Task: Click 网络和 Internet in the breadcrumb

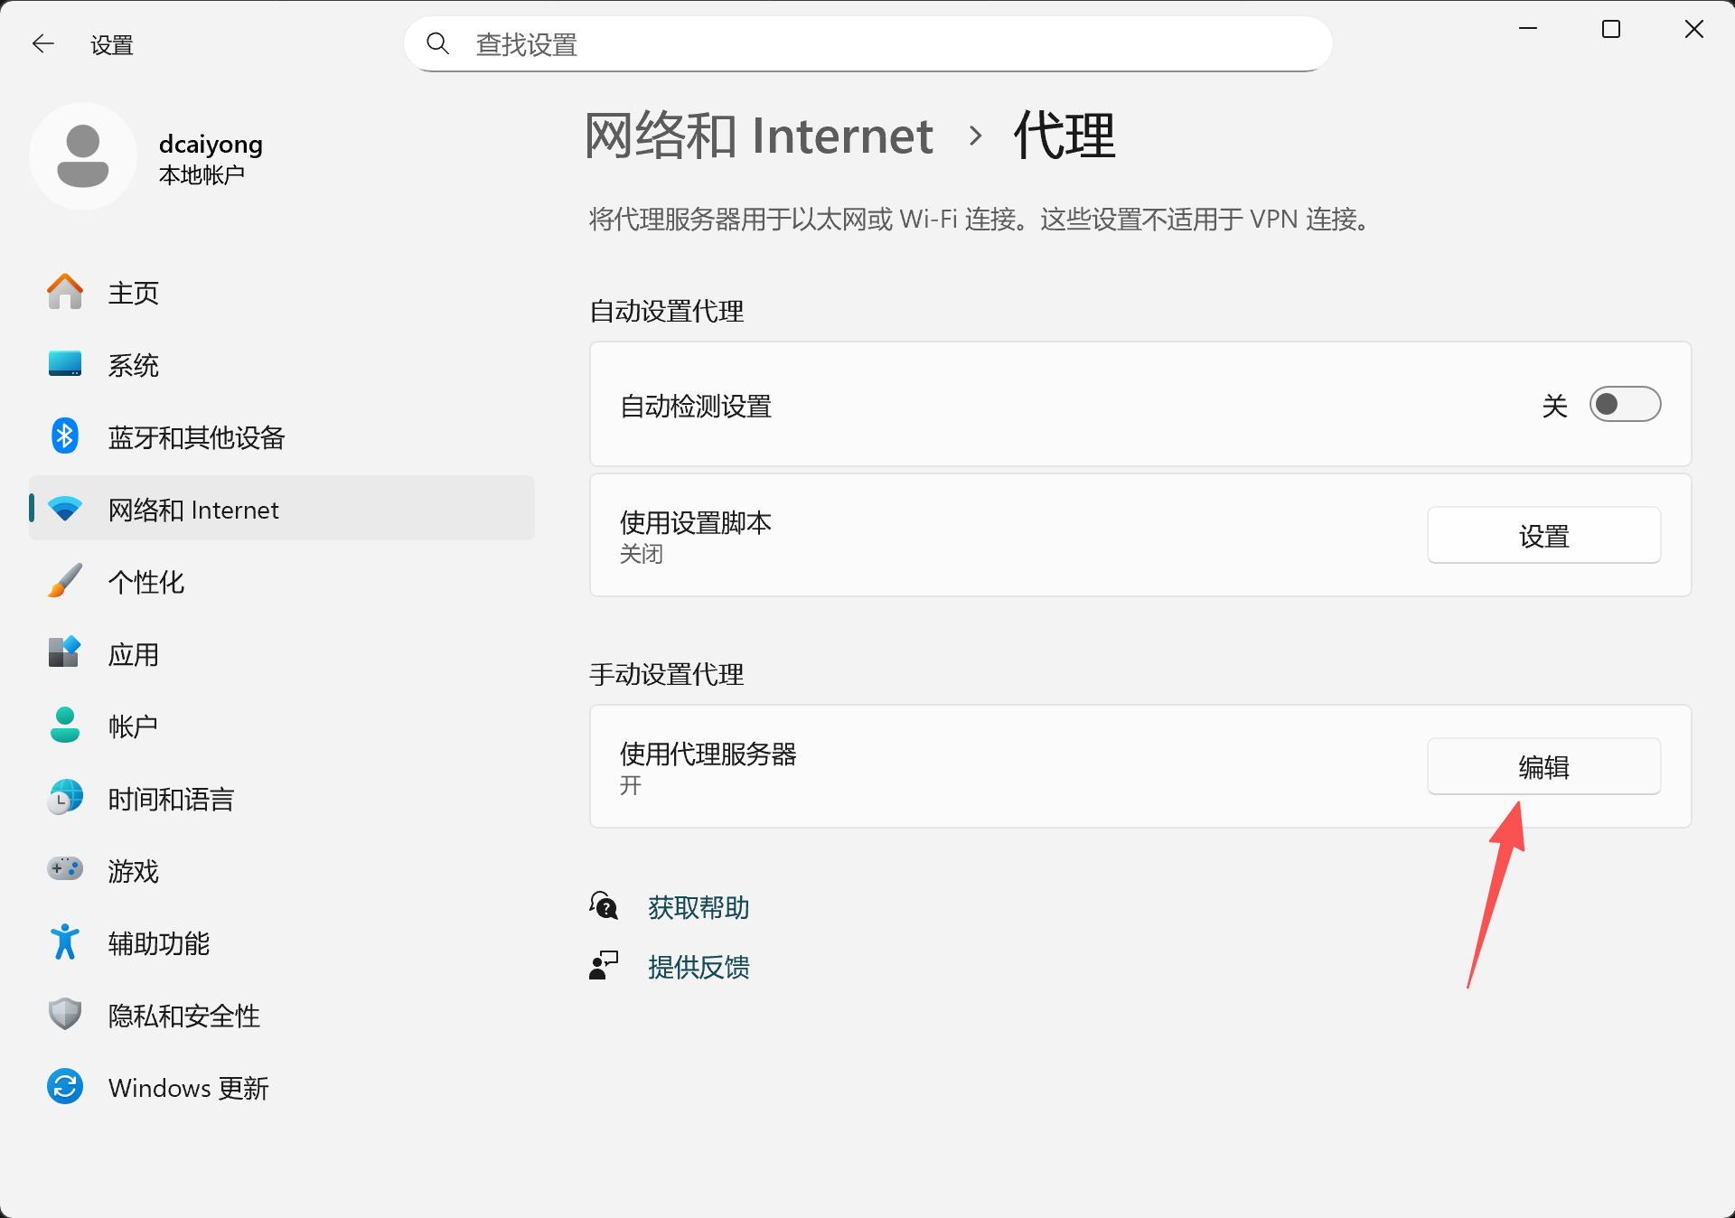Action: coord(759,136)
